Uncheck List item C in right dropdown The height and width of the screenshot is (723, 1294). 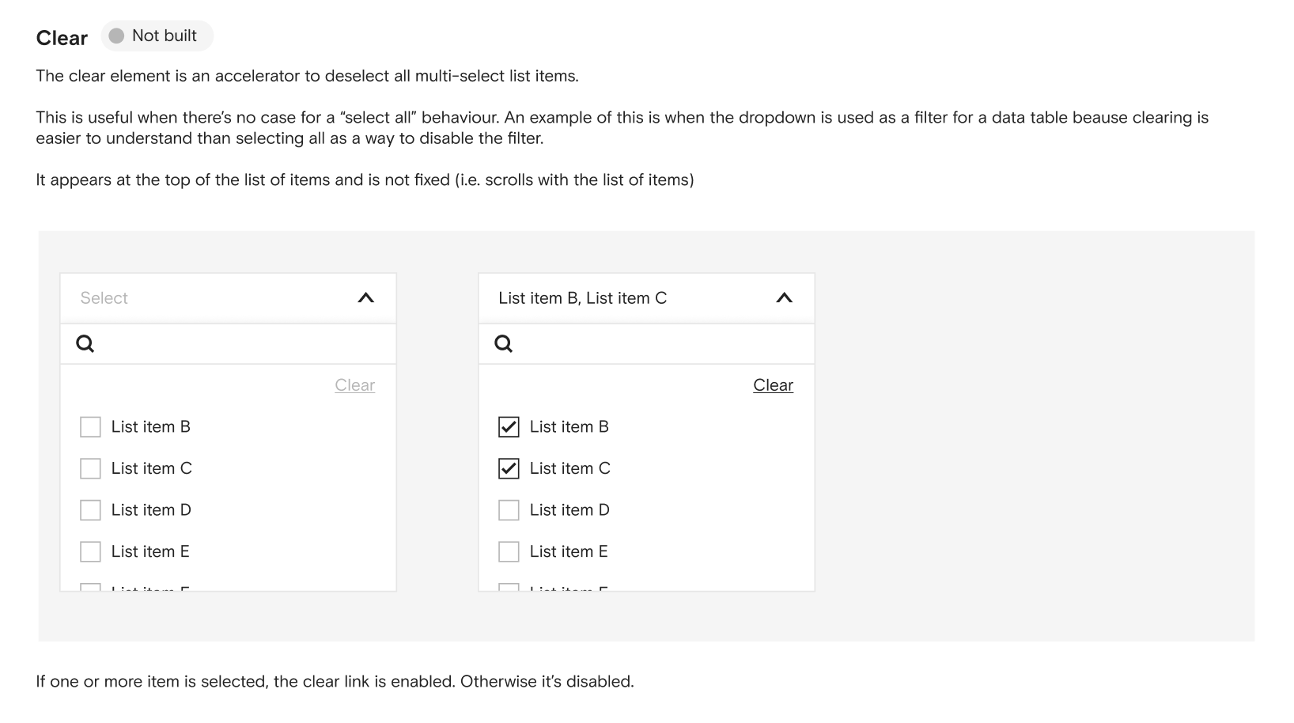(x=509, y=468)
